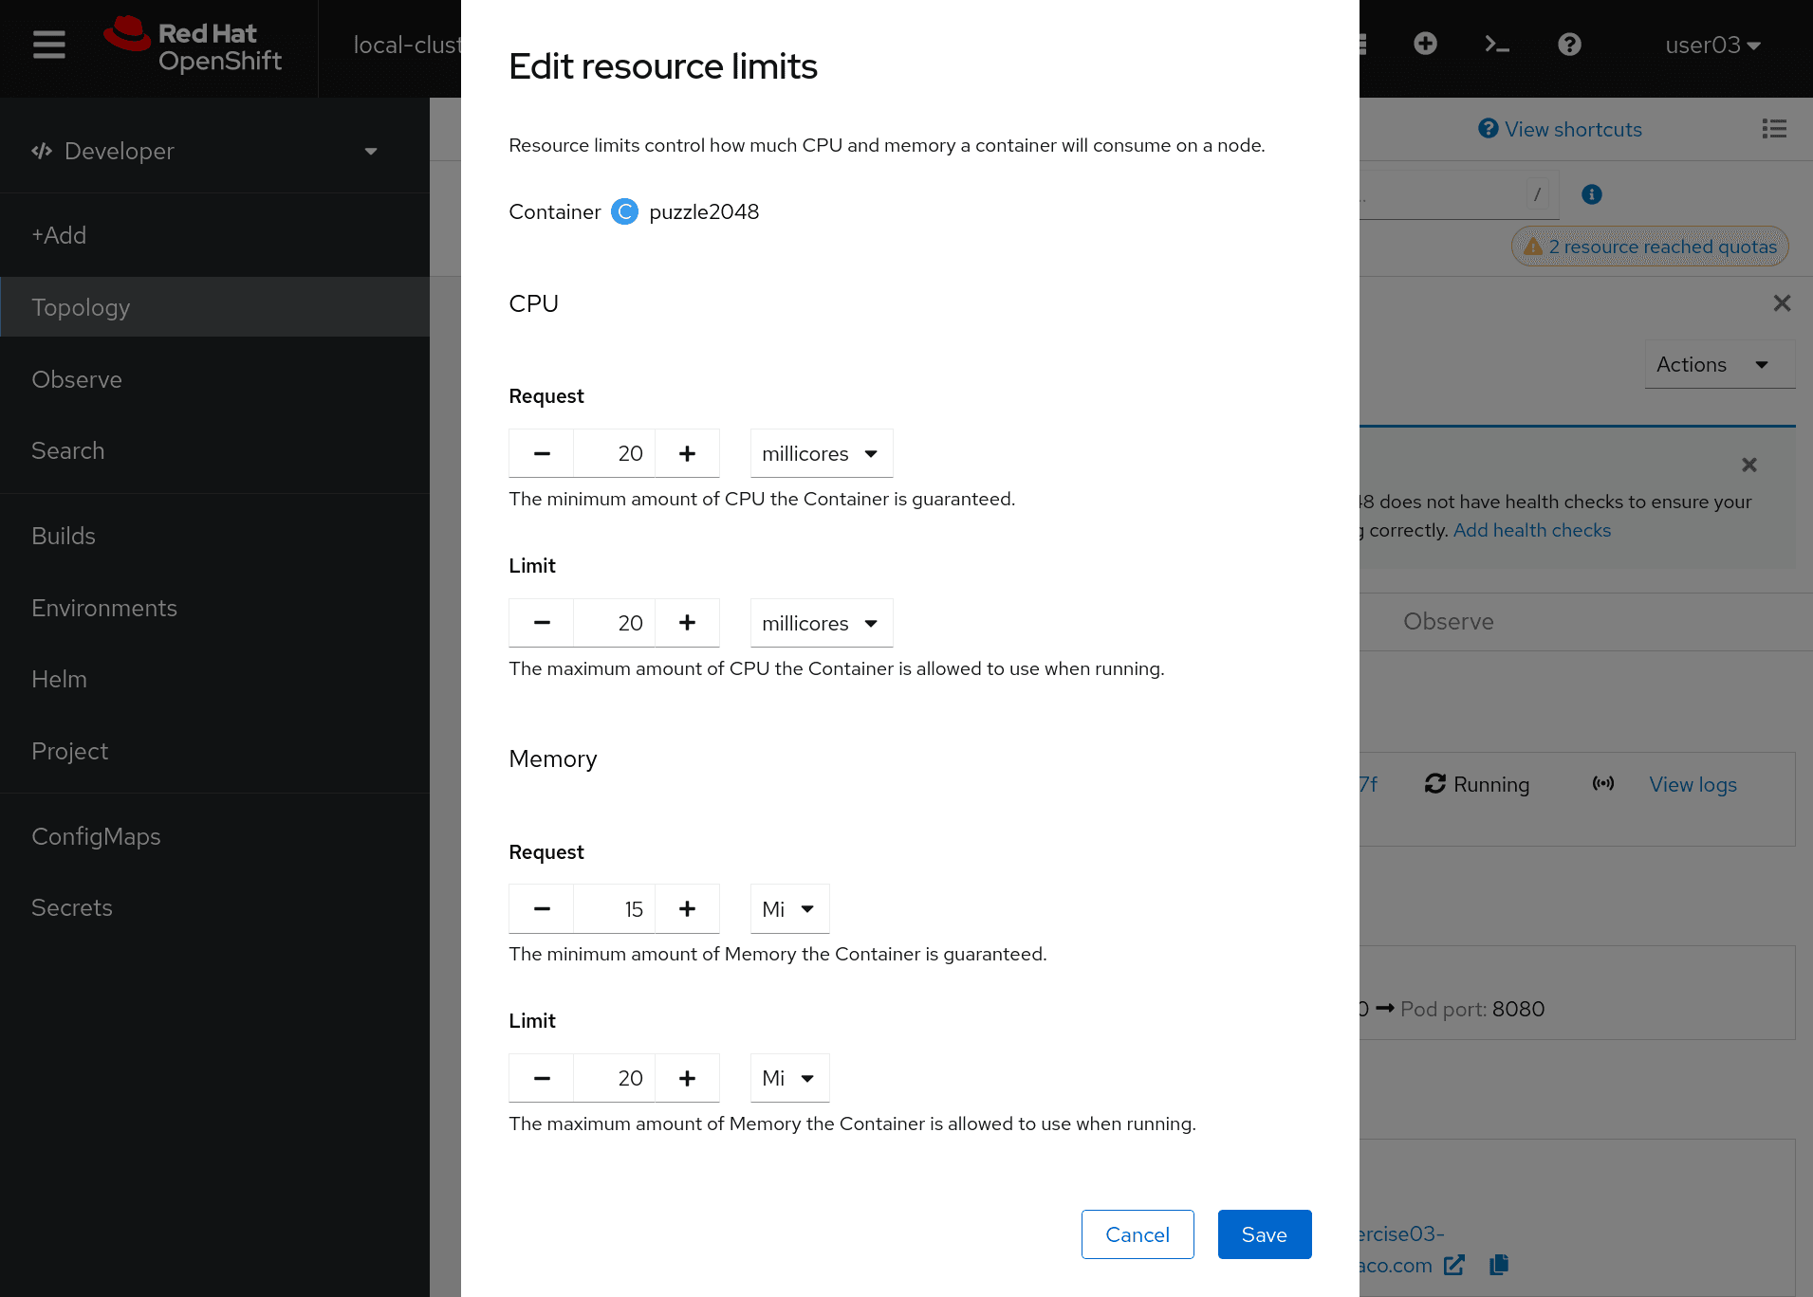This screenshot has height=1297, width=1813.
Task: Open memory limit Mi unit dropdown
Action: pyautogui.click(x=789, y=1079)
